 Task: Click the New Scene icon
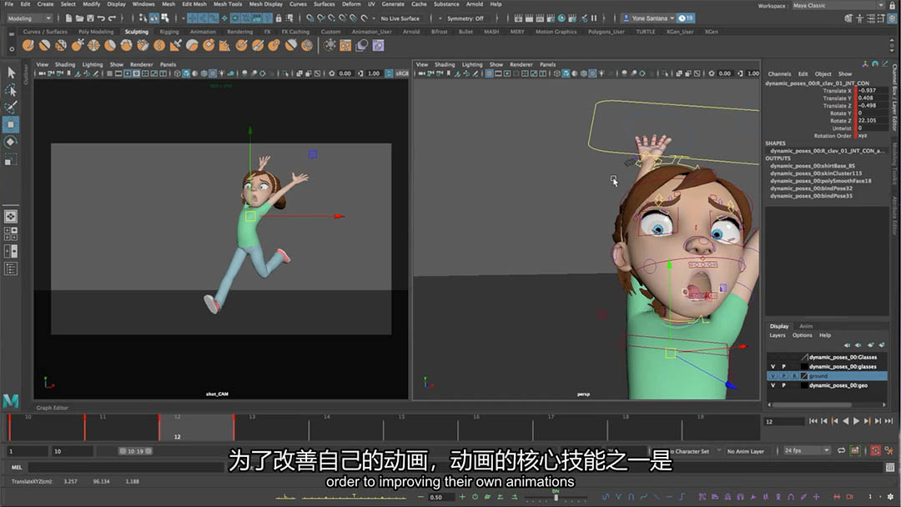[69, 18]
